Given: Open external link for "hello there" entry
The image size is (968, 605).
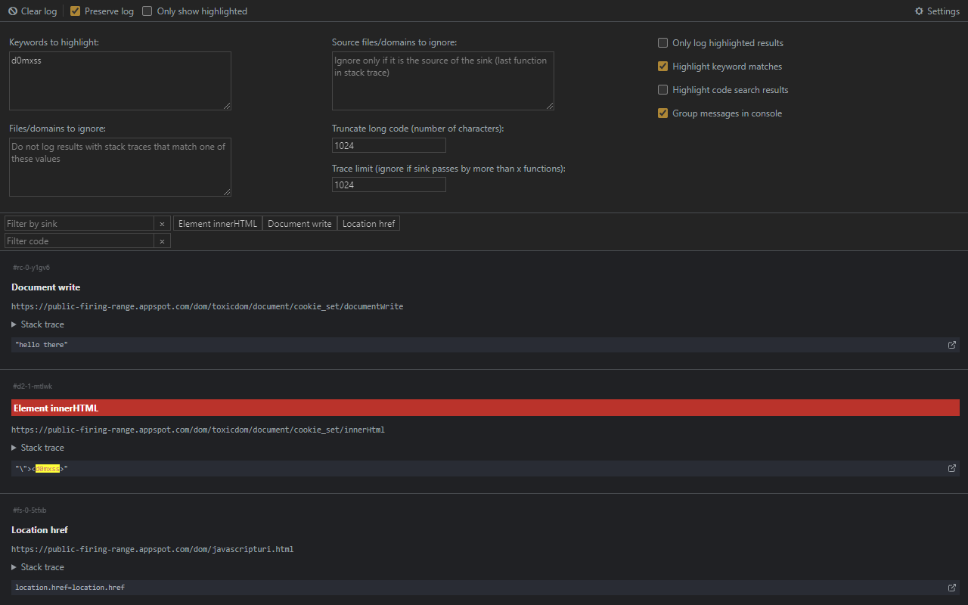Looking at the screenshot, I should coord(951,345).
